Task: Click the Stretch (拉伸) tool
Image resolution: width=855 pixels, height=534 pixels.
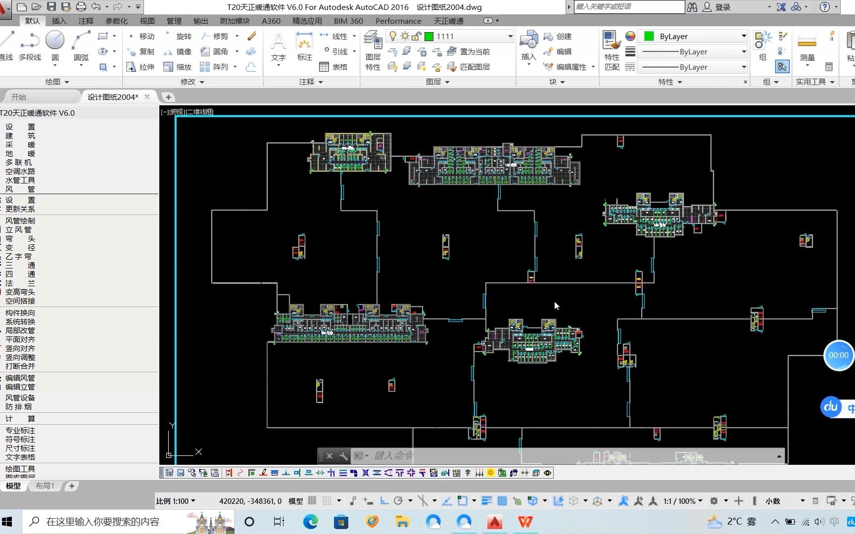Action: (141, 67)
